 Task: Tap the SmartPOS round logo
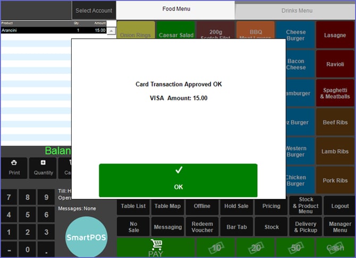(x=86, y=237)
